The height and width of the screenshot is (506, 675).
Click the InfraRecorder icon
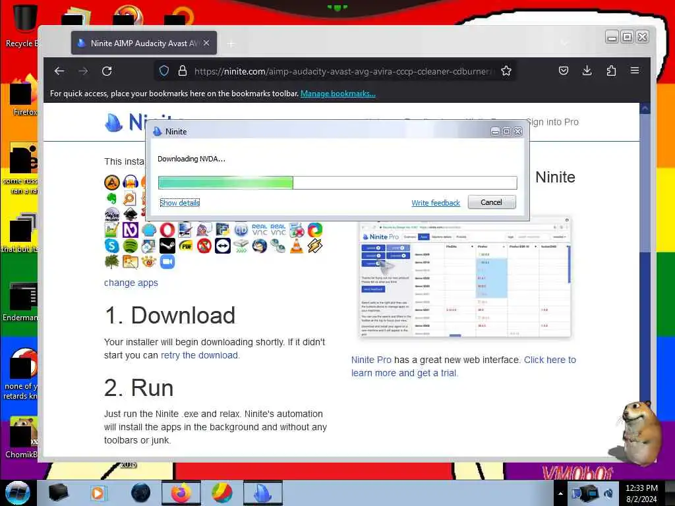112,214
